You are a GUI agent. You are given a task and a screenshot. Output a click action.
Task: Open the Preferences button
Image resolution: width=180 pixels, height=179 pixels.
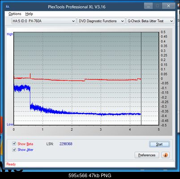[147, 155]
